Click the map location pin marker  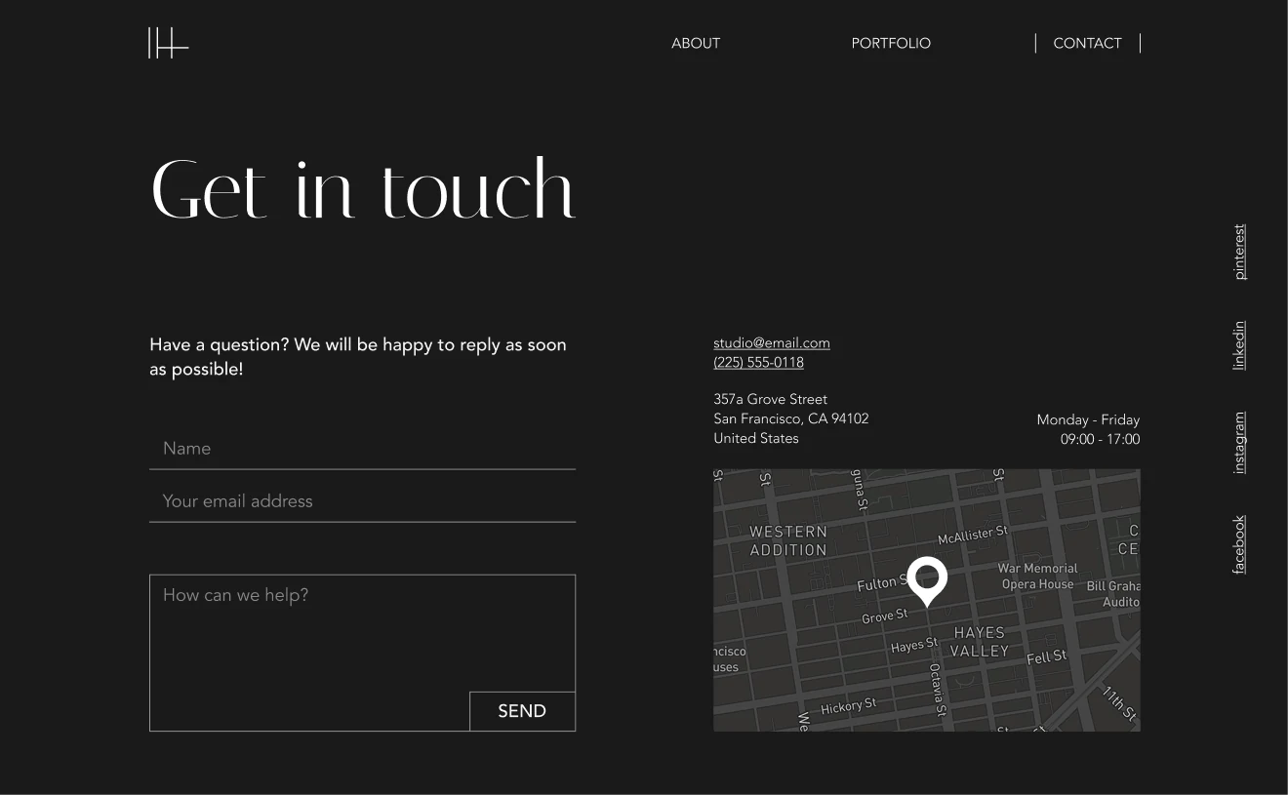coord(927,581)
